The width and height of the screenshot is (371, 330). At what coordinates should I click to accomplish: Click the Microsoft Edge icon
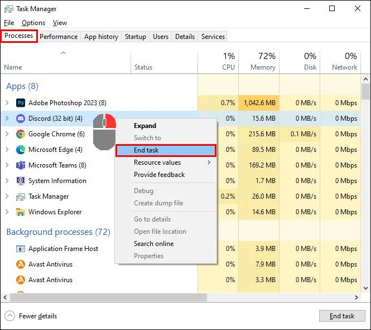tap(21, 150)
